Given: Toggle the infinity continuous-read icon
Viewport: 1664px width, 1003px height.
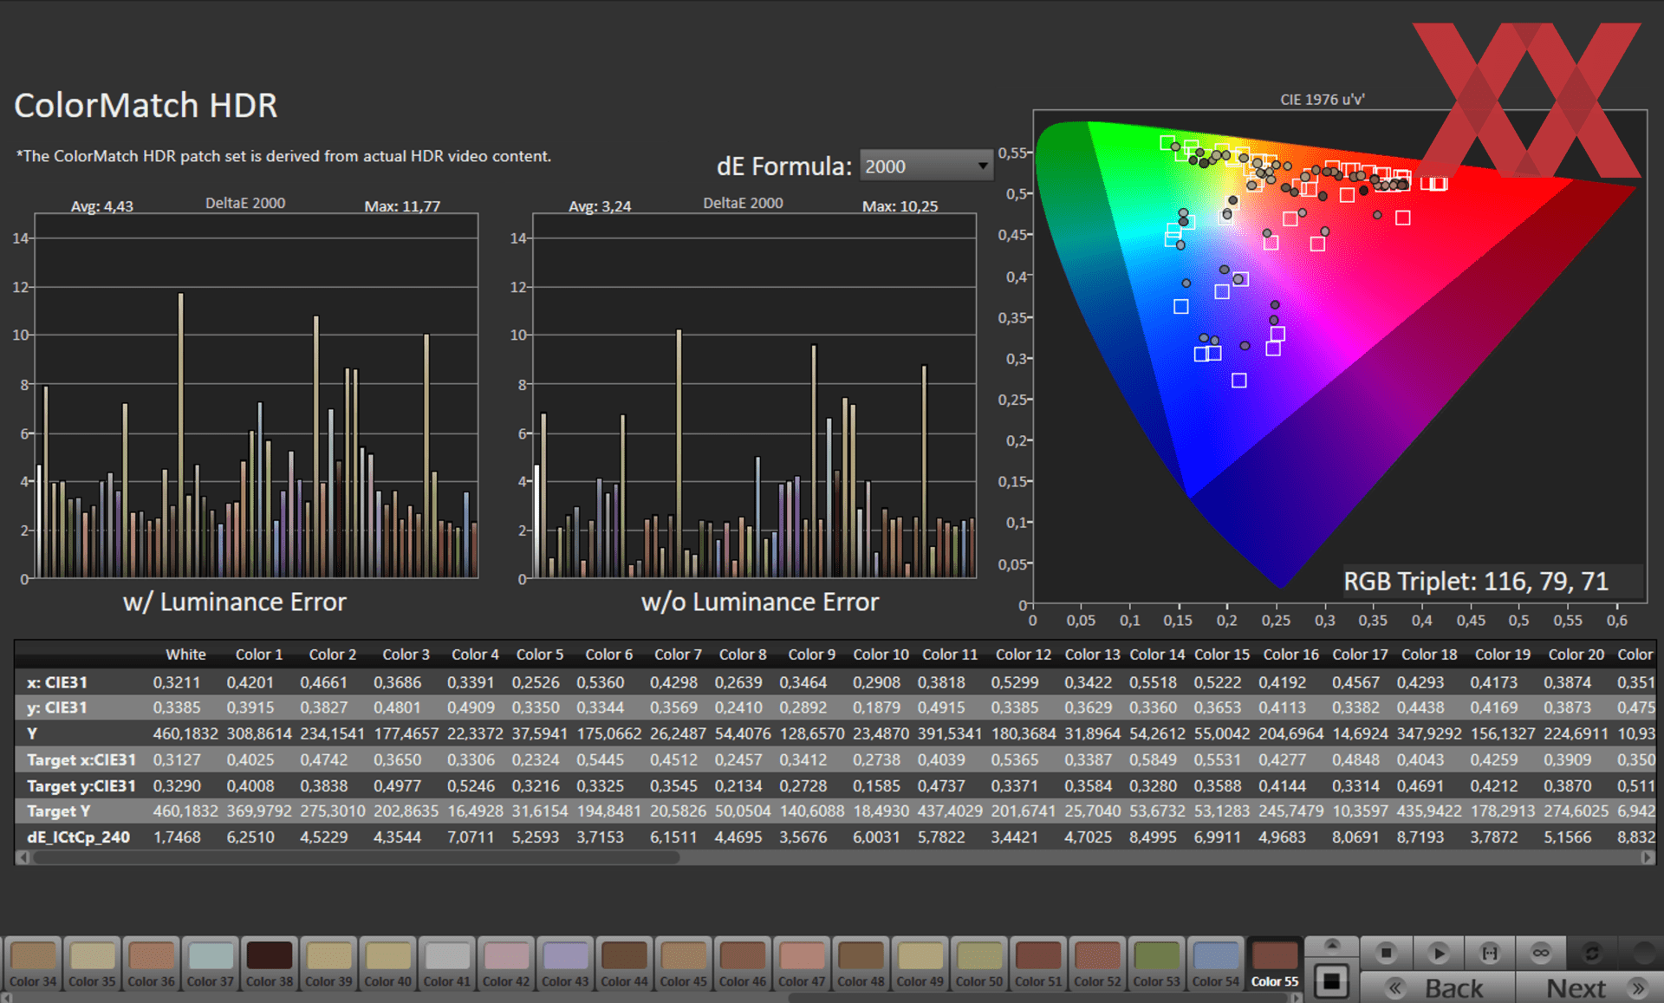Looking at the screenshot, I should (1540, 953).
